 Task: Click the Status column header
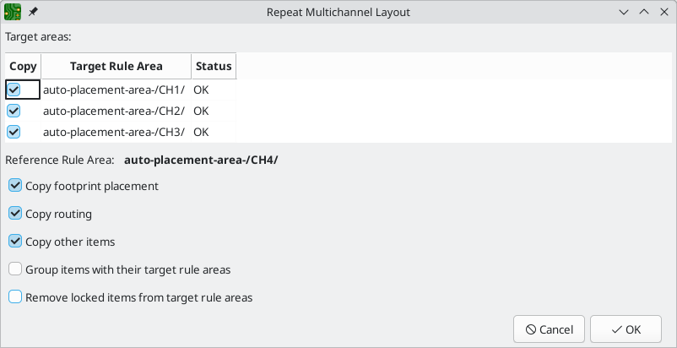coord(214,66)
